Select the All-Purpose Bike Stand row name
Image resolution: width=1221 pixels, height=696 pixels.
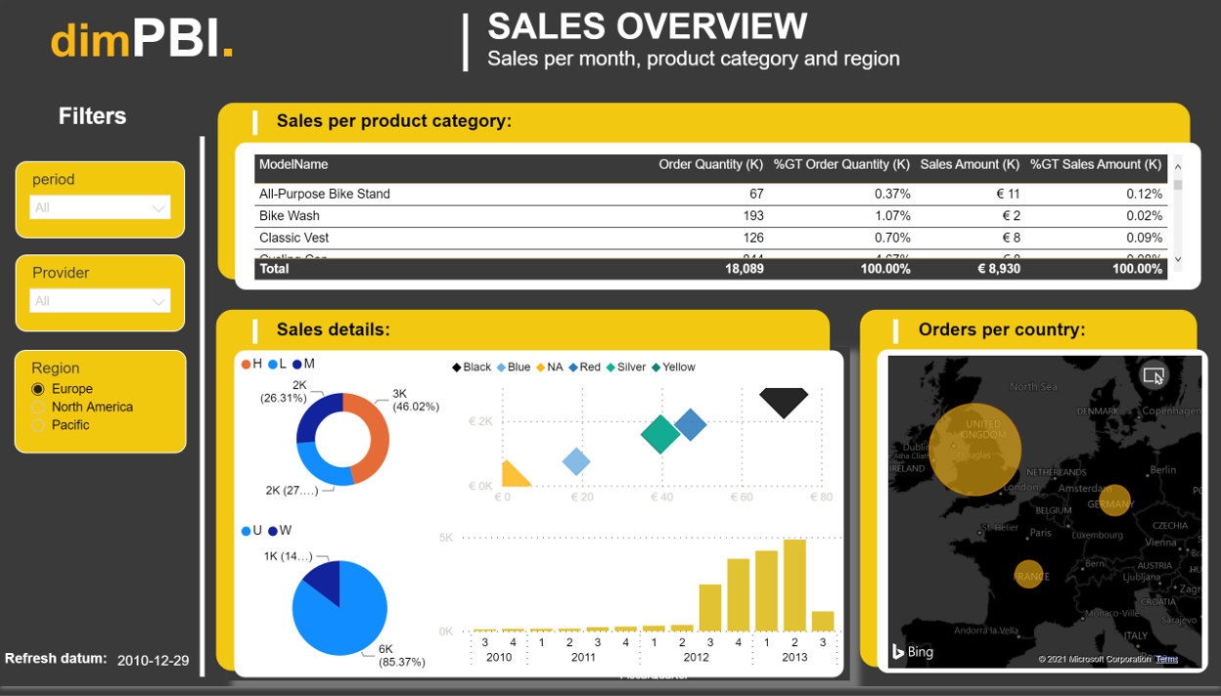[325, 195]
